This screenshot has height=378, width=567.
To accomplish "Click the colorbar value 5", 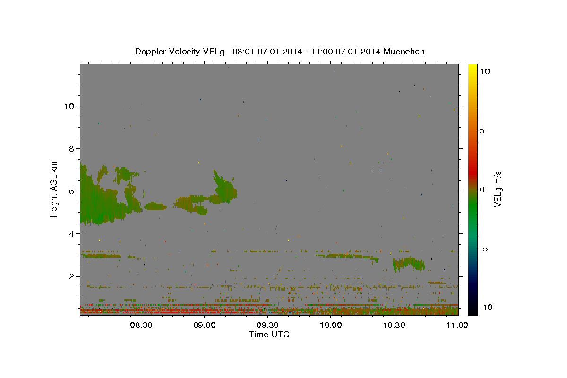I will [x=482, y=130].
